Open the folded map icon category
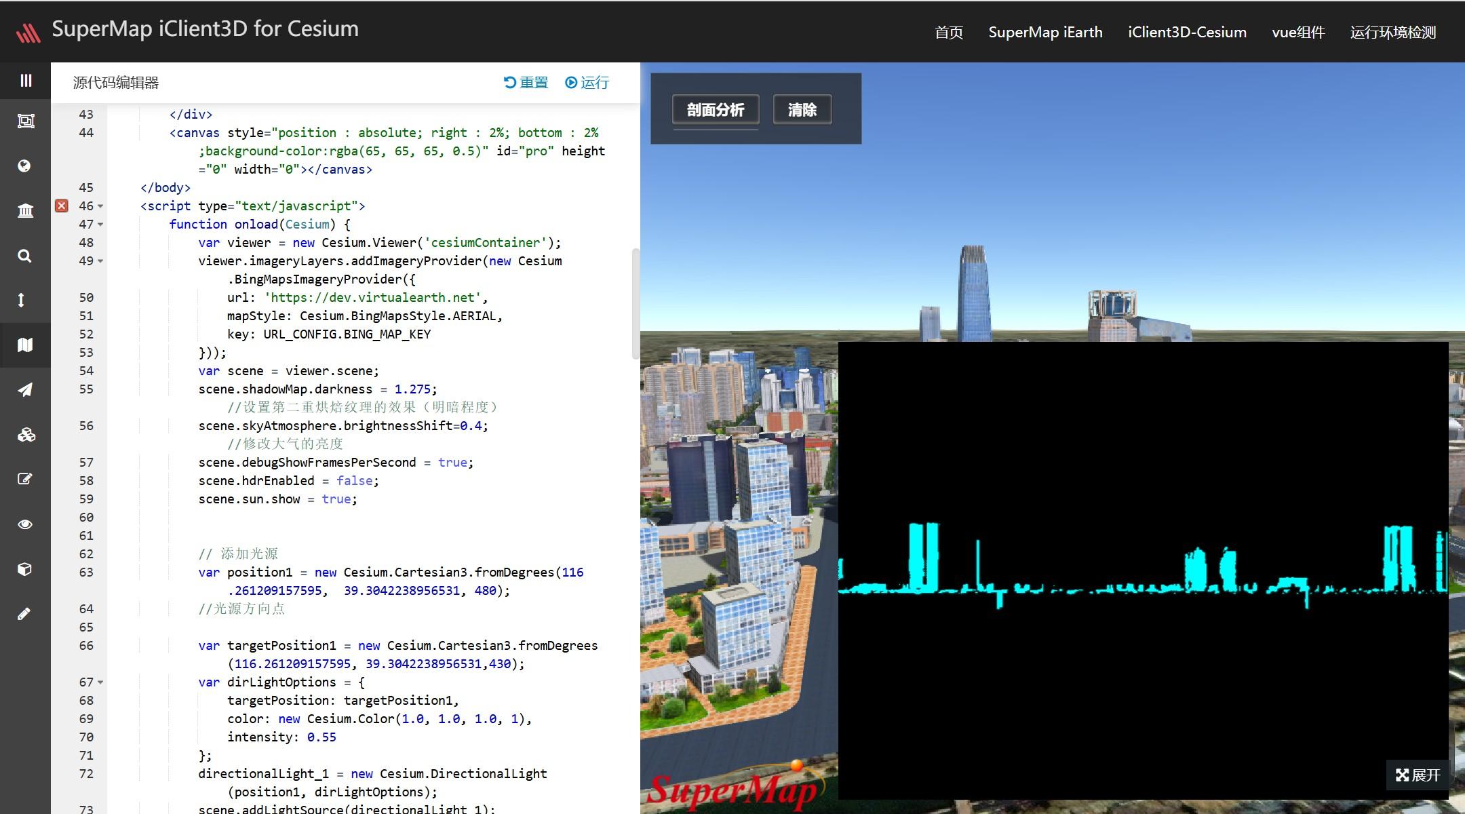The image size is (1465, 814). [25, 345]
